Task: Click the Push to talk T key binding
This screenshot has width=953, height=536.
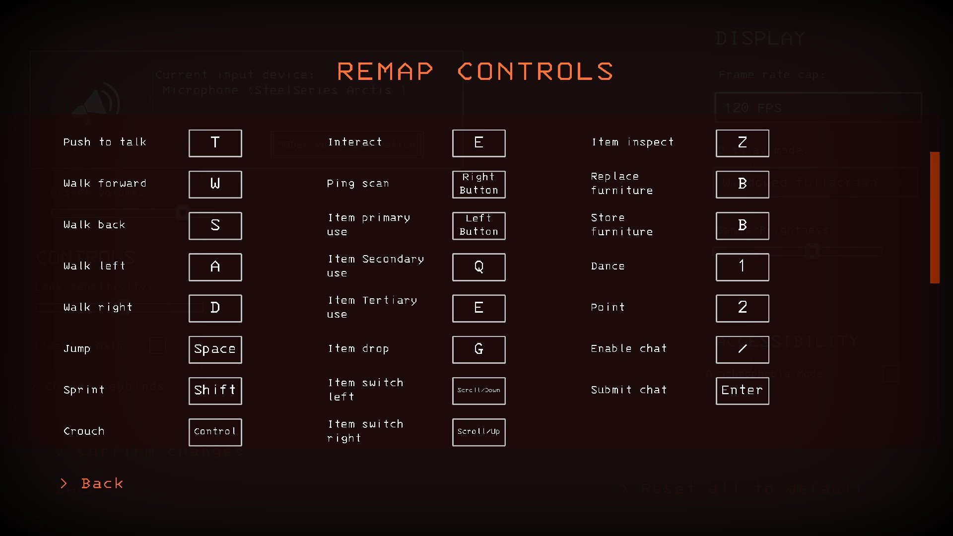Action: tap(215, 142)
